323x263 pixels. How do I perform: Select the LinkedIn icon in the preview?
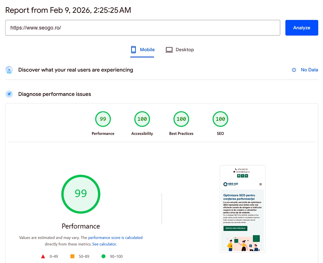[x=246, y=176]
